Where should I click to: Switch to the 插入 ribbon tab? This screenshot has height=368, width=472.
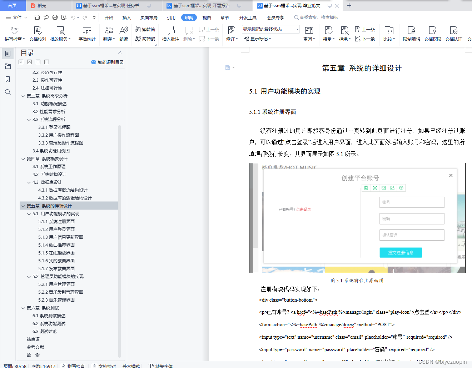click(x=127, y=17)
